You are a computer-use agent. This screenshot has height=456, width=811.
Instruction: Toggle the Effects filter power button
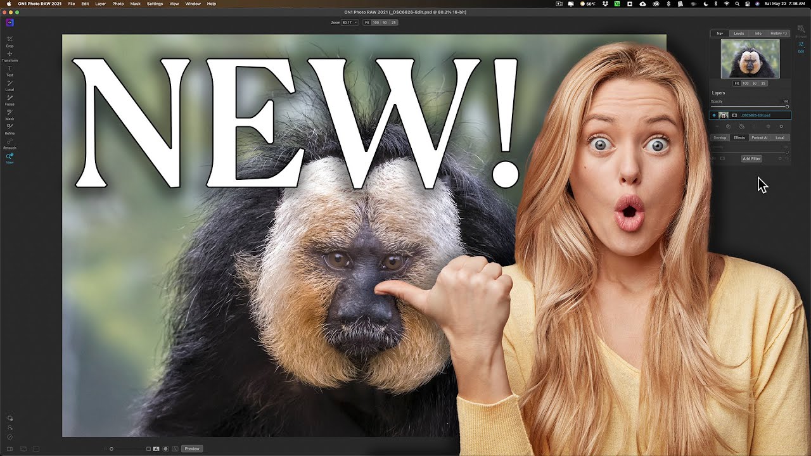(714, 158)
